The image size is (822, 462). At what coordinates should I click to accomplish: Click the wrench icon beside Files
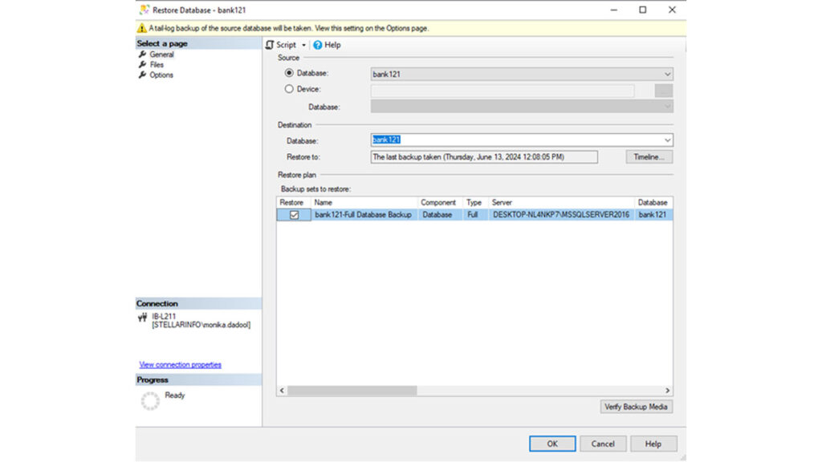143,65
